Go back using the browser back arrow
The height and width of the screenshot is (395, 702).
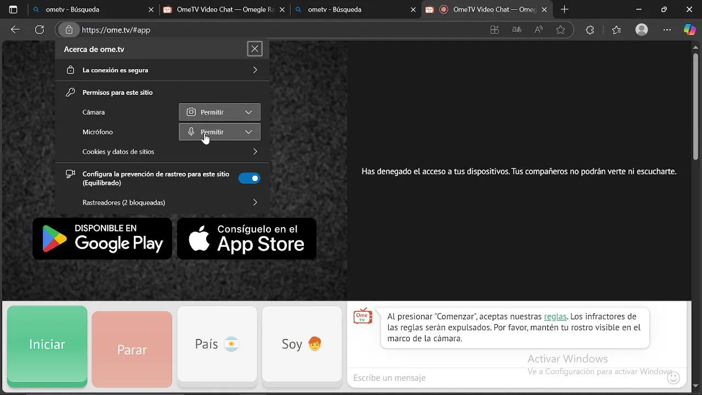click(15, 30)
